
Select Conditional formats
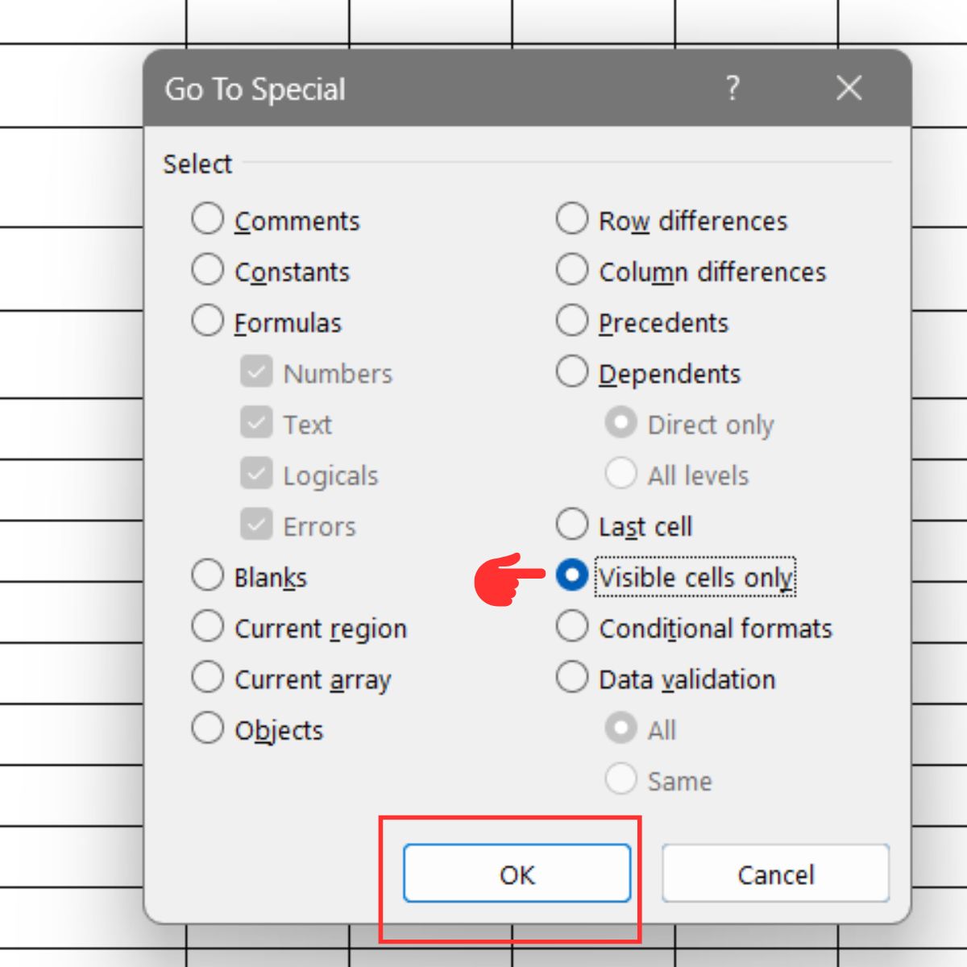572,625
